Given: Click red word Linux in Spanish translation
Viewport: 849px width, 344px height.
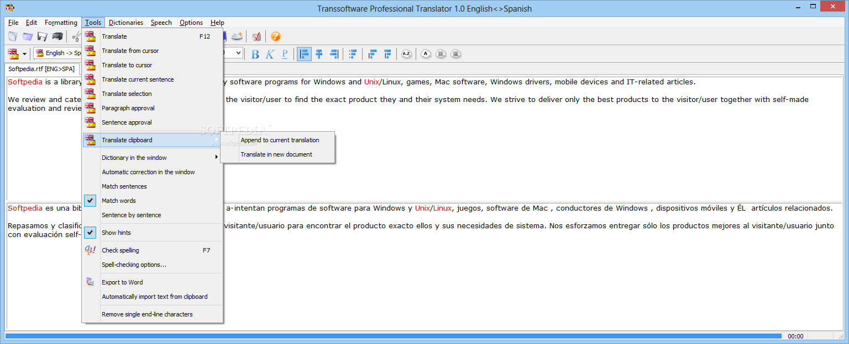Looking at the screenshot, I should pyautogui.click(x=442, y=208).
